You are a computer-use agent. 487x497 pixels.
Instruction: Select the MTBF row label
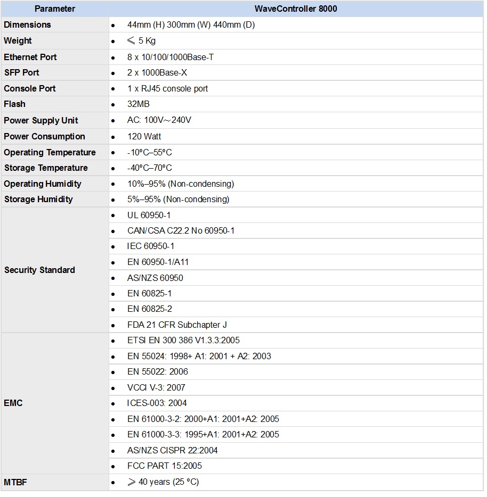[x=15, y=482]
